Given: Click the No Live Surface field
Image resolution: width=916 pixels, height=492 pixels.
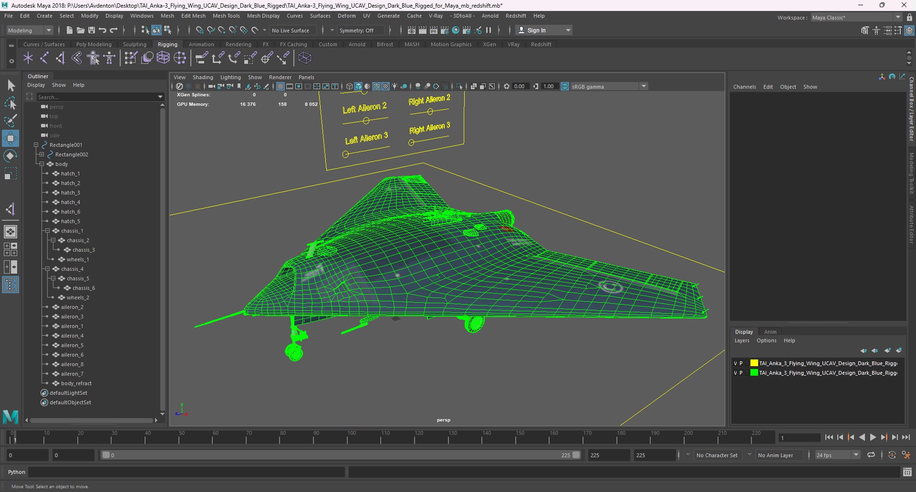Looking at the screenshot, I should coord(292,31).
